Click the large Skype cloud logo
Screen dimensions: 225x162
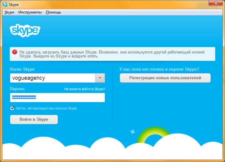coord(25,31)
